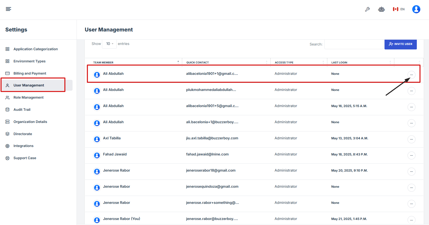Click the hamburger menu icon
Image resolution: width=429 pixels, height=225 pixels.
[8, 9]
